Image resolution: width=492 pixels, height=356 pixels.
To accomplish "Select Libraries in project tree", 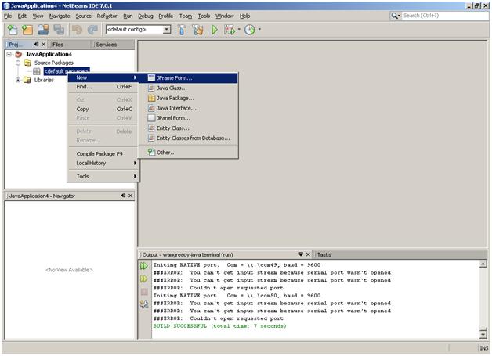I will pos(44,80).
